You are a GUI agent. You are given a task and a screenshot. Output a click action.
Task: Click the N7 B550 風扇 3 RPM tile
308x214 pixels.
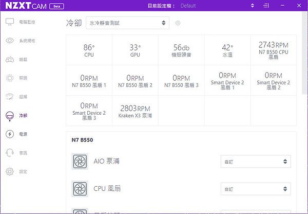point(181,81)
